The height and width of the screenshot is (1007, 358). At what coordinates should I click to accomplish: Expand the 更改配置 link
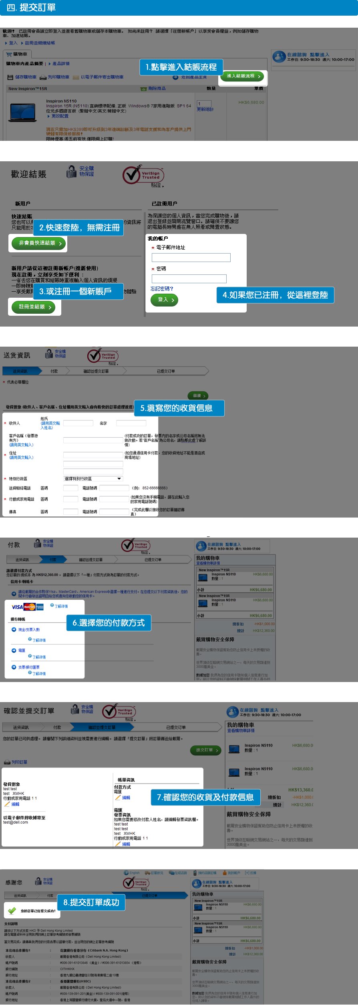click(60, 116)
